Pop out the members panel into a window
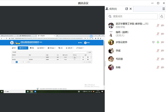Viewport: 166px width, 112px height. 127,9
